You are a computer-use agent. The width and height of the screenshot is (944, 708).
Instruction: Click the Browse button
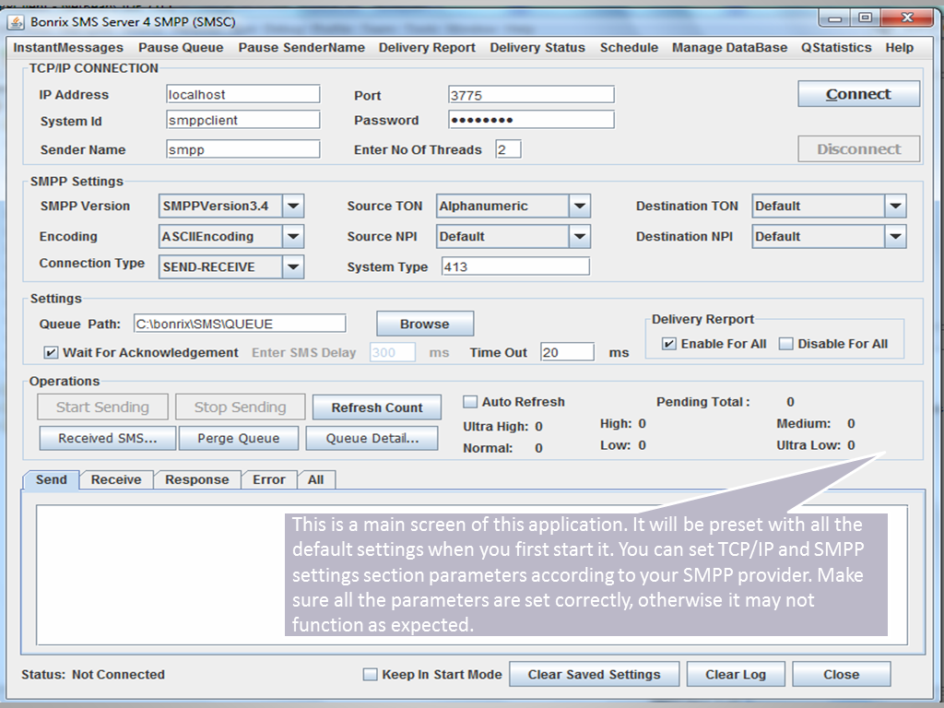tap(425, 324)
